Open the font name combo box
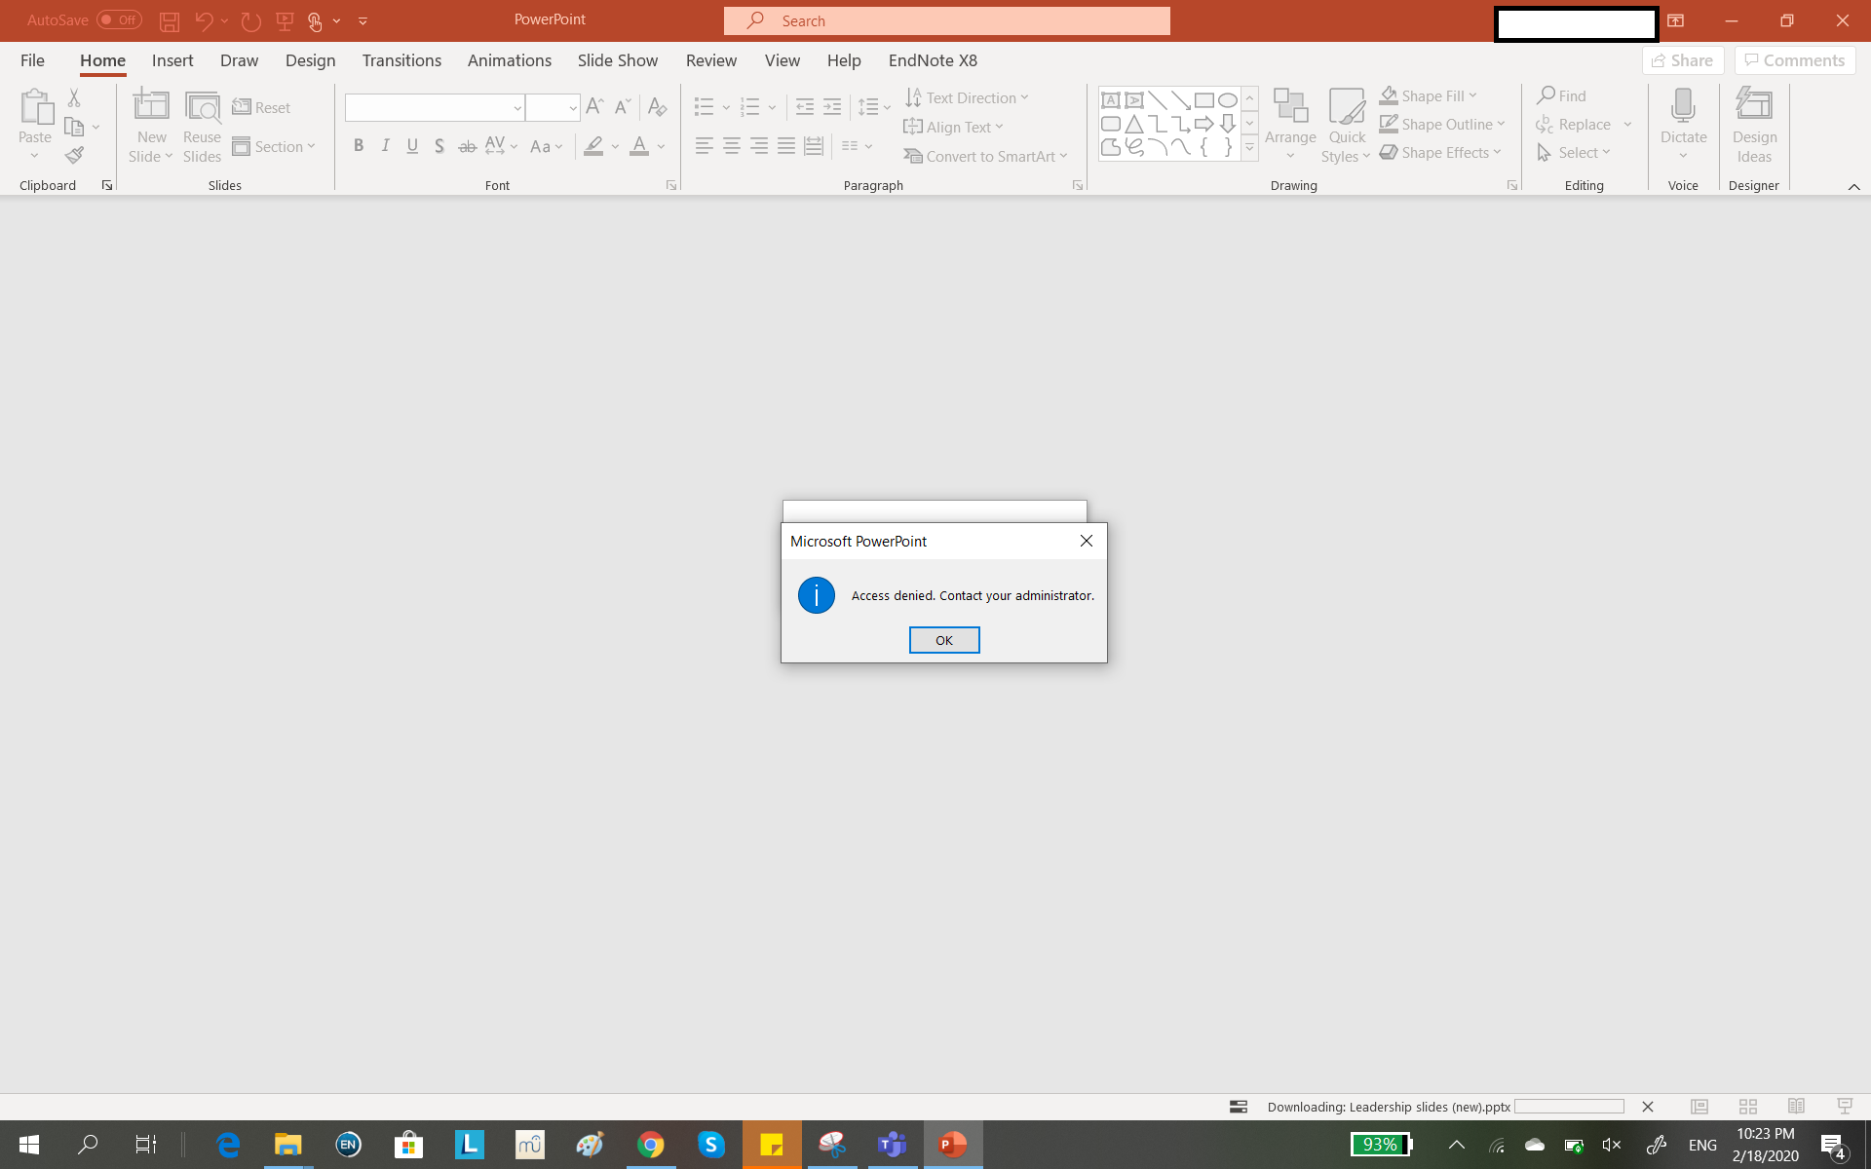This screenshot has width=1871, height=1169. [x=433, y=107]
